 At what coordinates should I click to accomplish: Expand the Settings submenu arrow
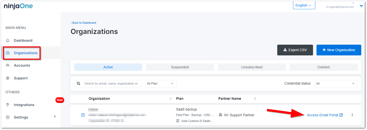(55, 117)
